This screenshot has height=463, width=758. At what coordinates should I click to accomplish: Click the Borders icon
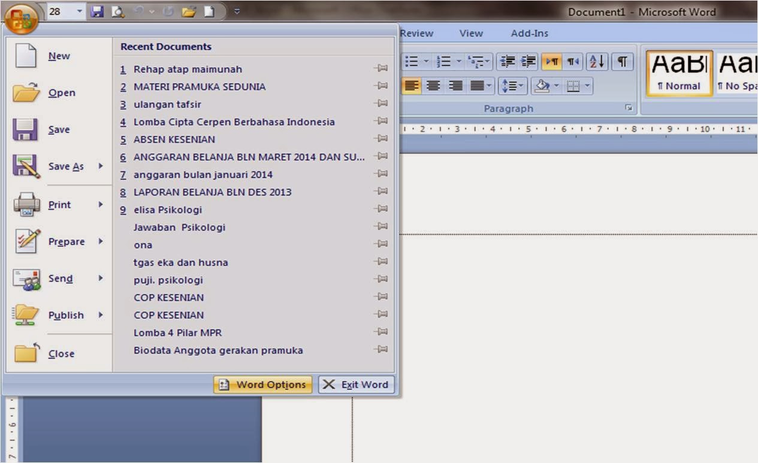[x=573, y=86]
